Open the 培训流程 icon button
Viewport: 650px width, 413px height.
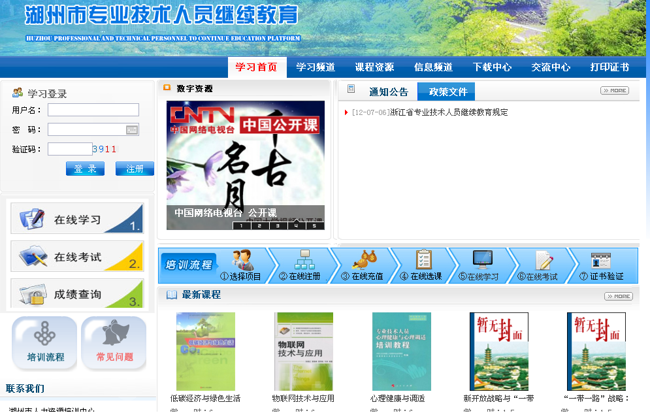tap(45, 342)
